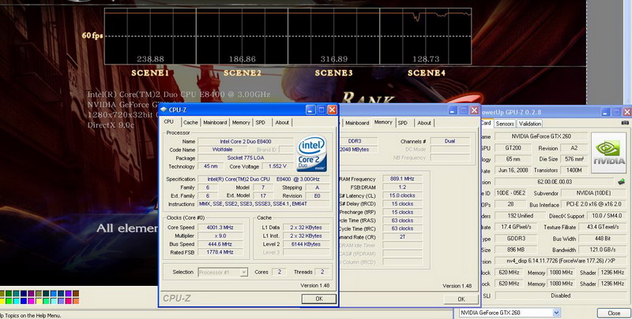Click the Level 2 cache value 6144 KBytes
Screen dimensions: 632x319
[x=306, y=244]
